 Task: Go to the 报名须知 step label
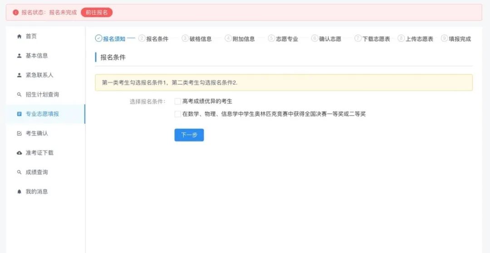tap(114, 39)
